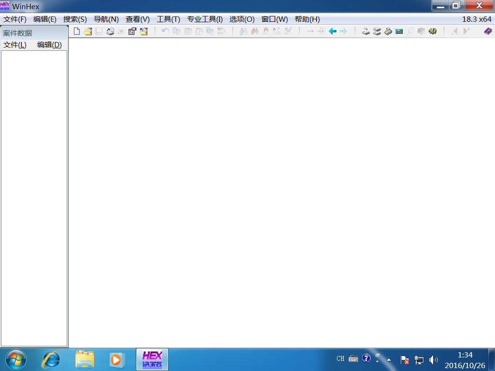Click the Print icon in toolbar
Screen dimensions: 495x371
pyautogui.click(x=121, y=31)
